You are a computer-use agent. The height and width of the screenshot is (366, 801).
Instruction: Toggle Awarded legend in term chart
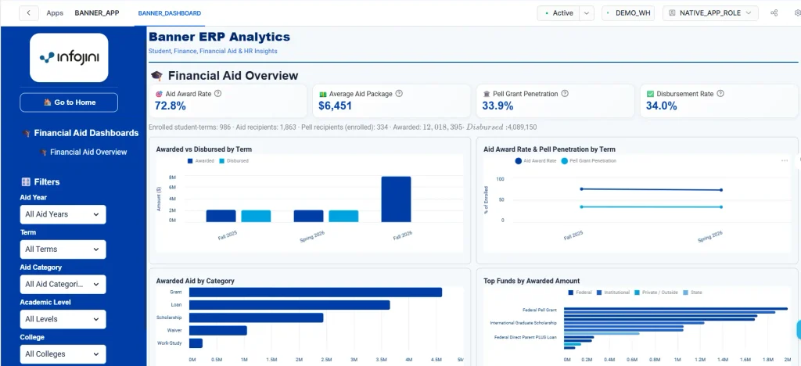[x=201, y=161]
